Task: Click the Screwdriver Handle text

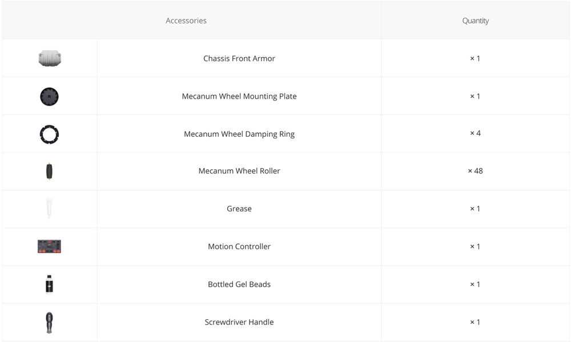Action: 239,322
